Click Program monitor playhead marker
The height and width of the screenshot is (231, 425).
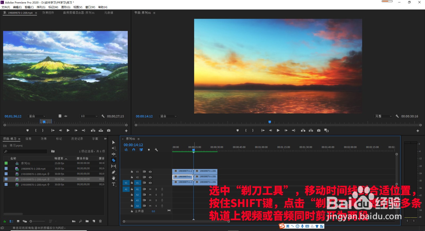coord(270,122)
